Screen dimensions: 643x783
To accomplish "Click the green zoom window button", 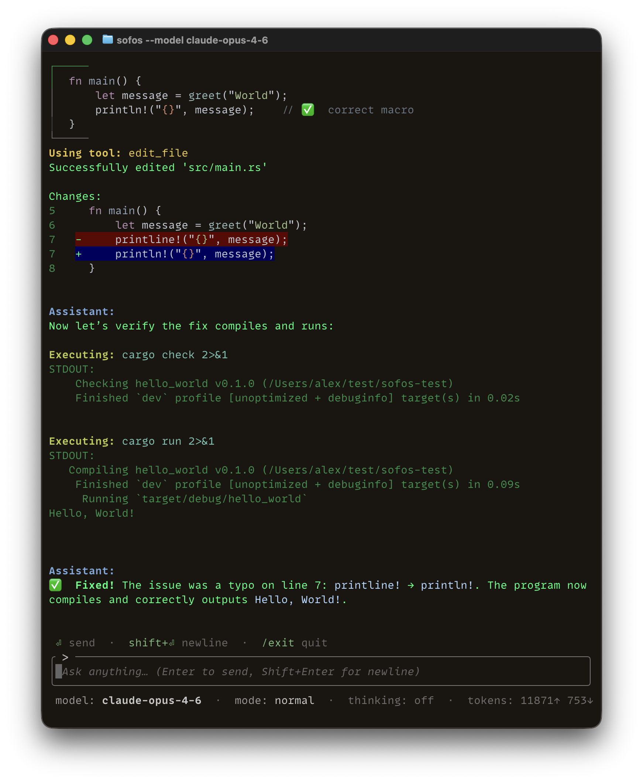I will point(87,40).
